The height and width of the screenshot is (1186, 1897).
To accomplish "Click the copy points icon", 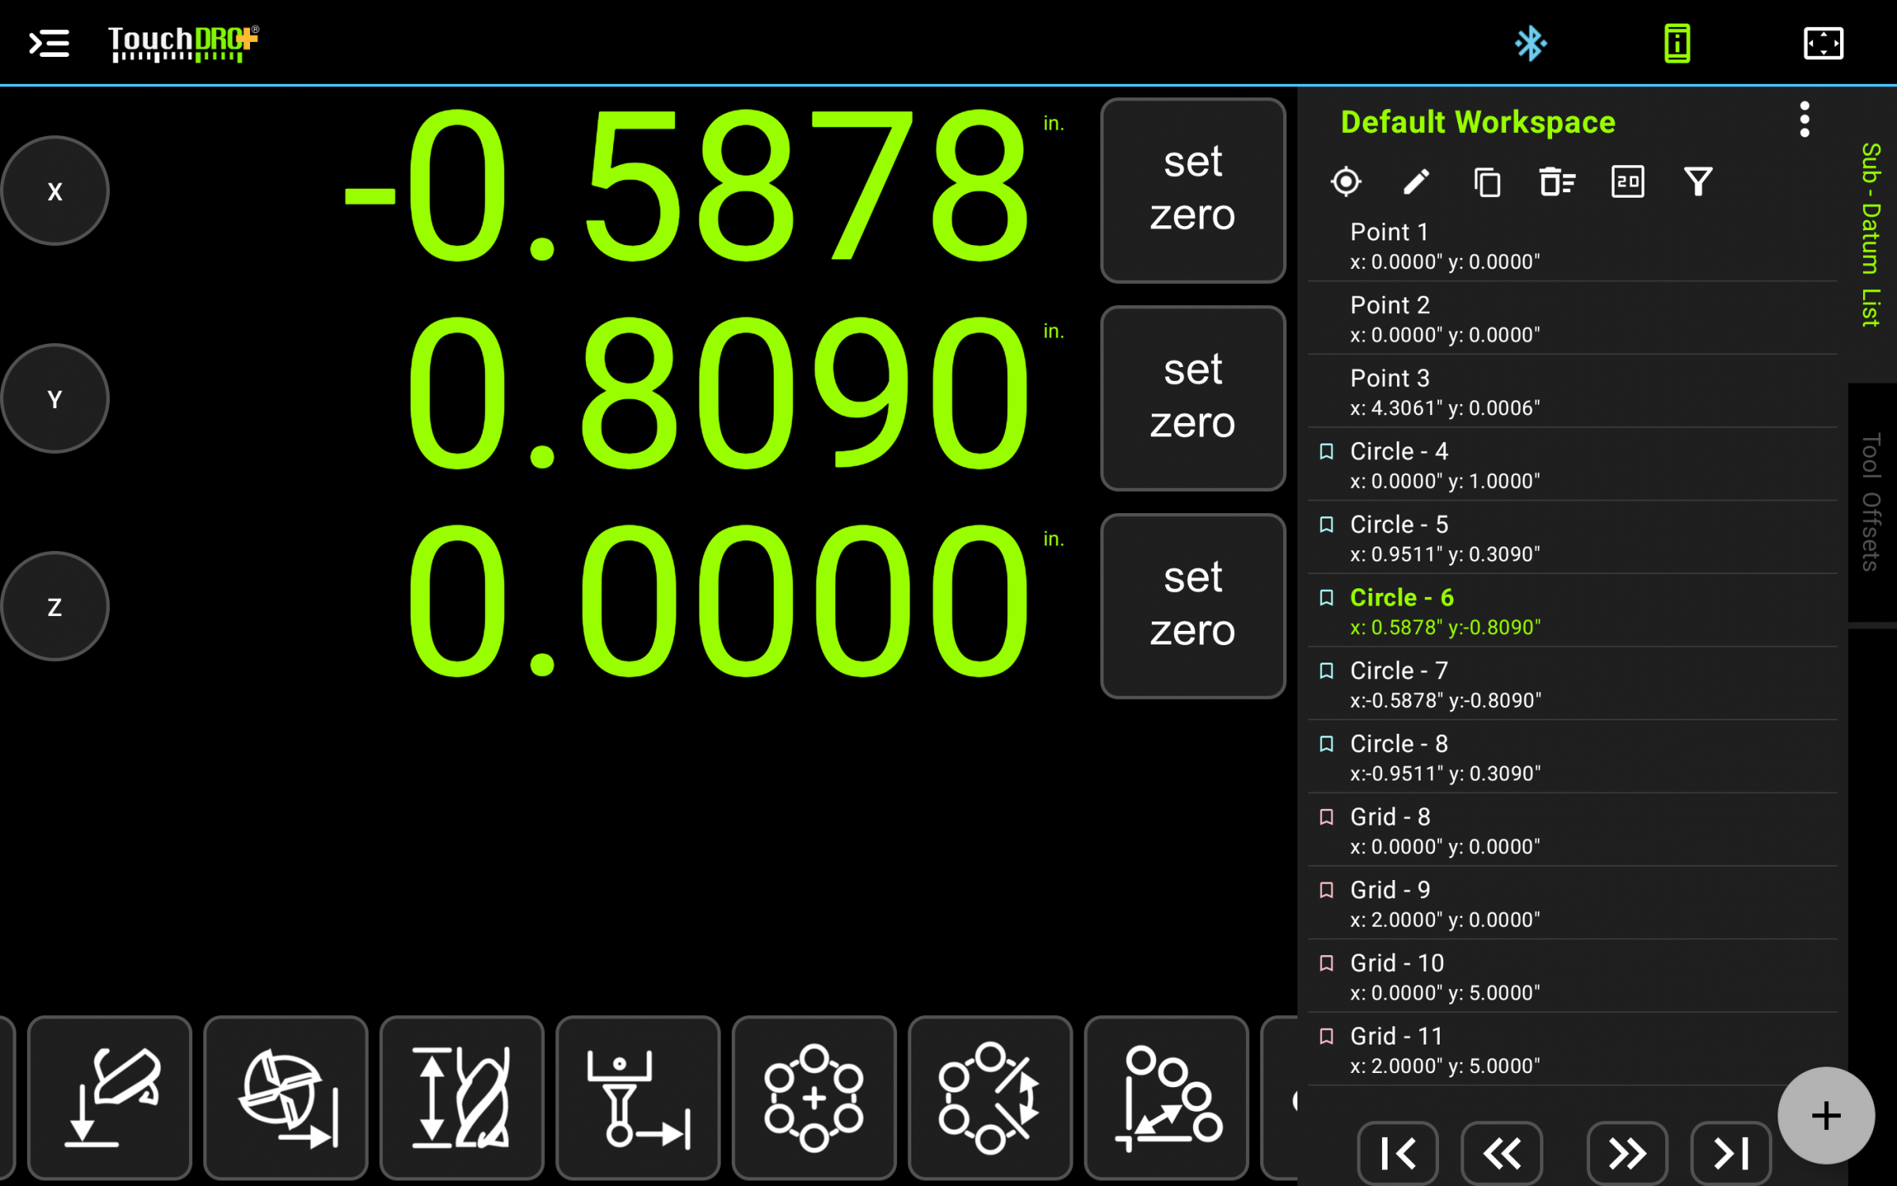I will 1486,182.
